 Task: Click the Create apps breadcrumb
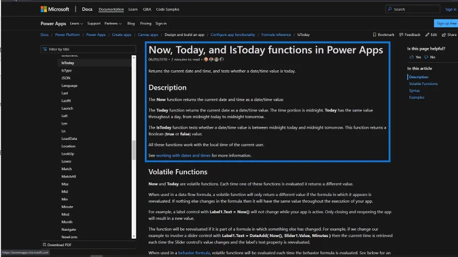[x=121, y=34]
